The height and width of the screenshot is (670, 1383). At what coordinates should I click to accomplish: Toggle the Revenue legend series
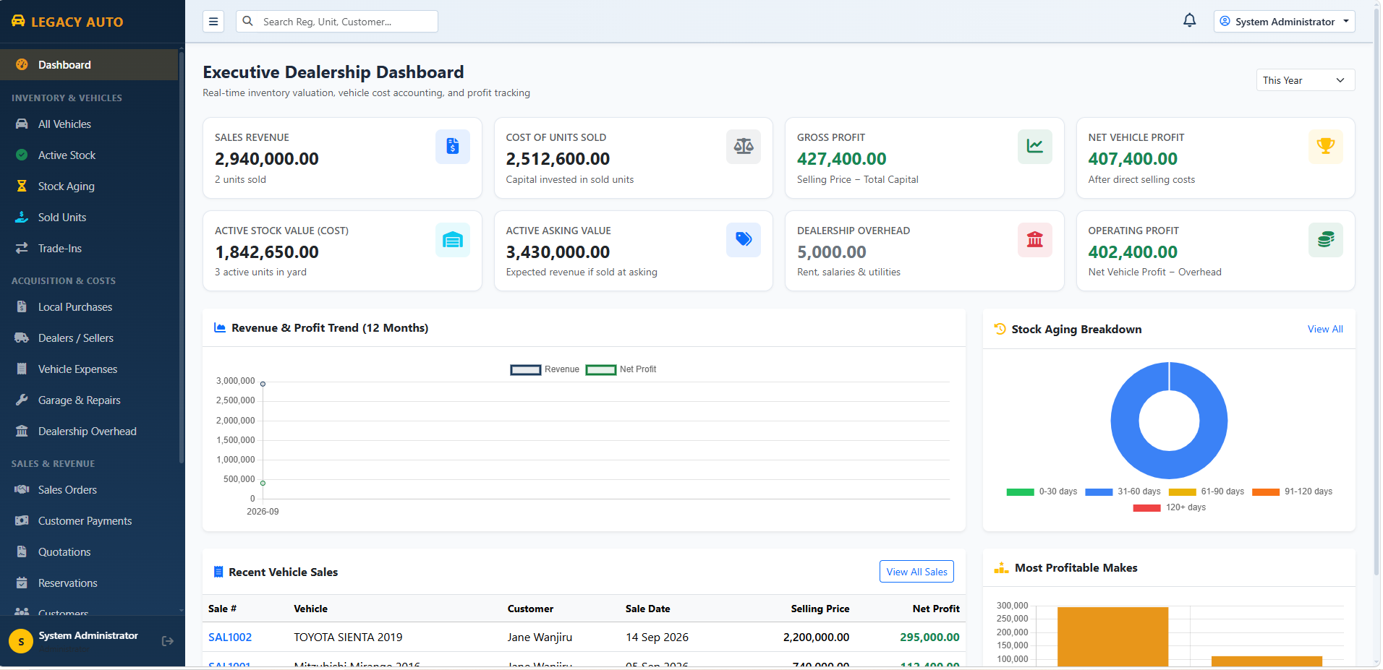click(545, 369)
